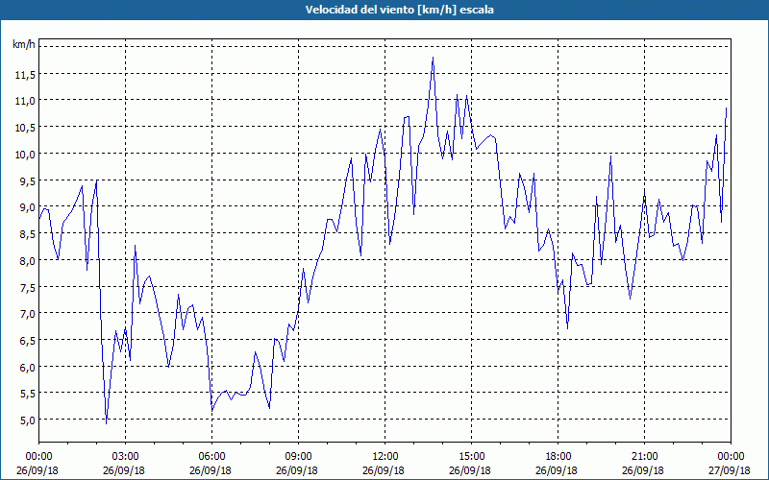Choose the '12:00' time axis label
Viewport: 769px width, 480px height.
click(x=385, y=457)
